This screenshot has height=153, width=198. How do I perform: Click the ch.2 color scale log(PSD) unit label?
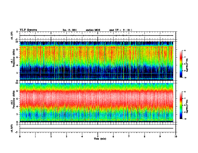187,106
